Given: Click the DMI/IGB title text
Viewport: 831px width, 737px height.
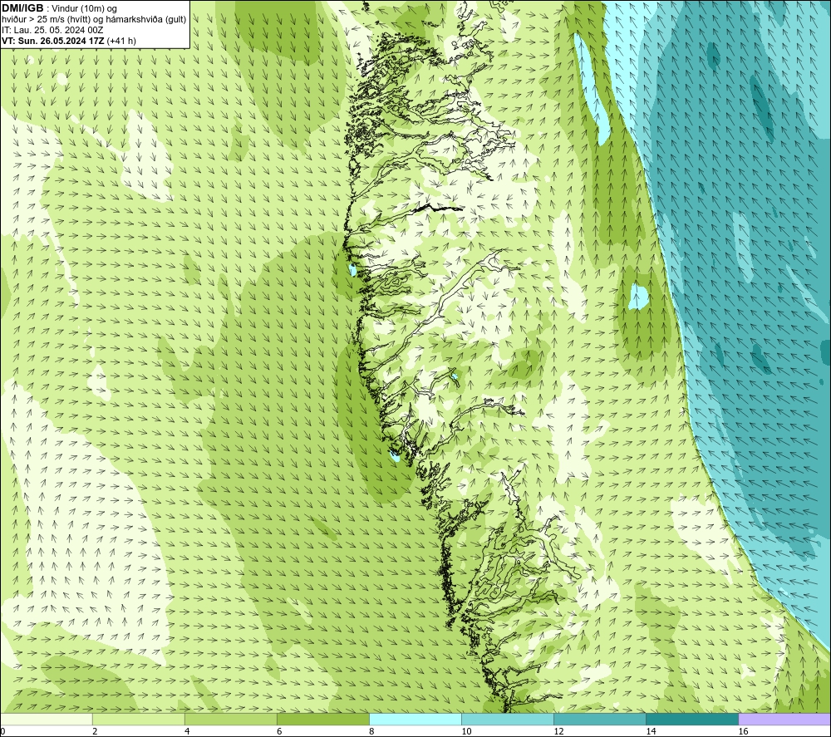Looking at the screenshot, I should (x=22, y=8).
